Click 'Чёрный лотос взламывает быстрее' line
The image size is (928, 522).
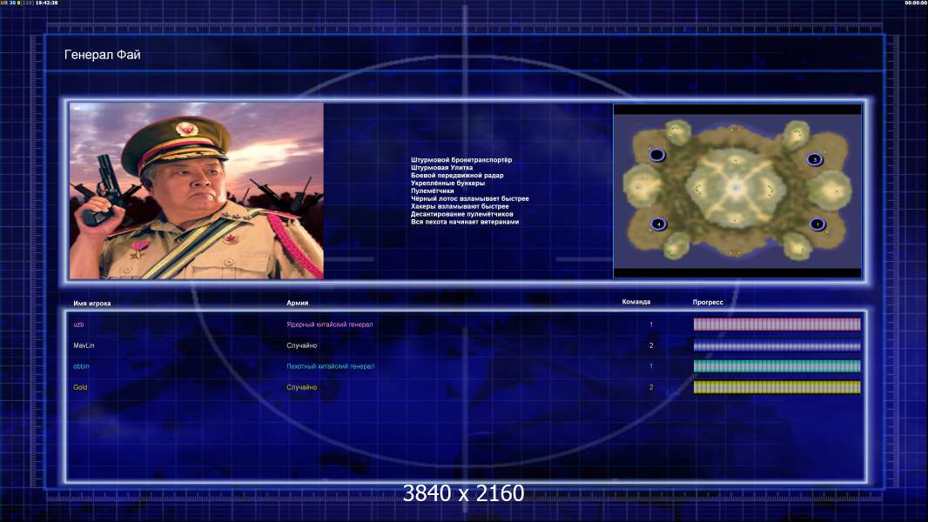470,198
